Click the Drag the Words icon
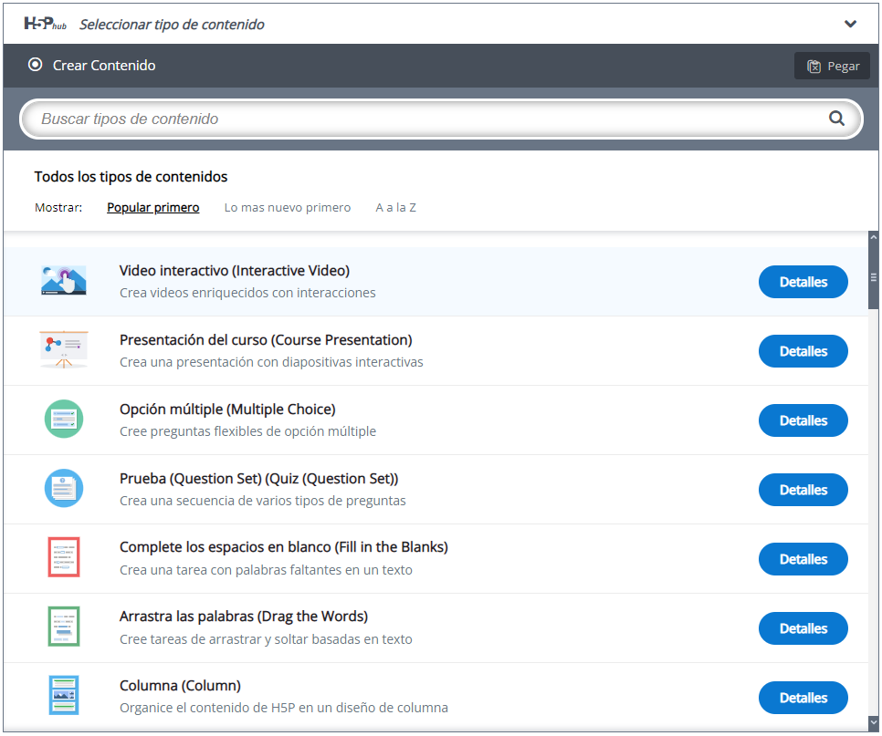This screenshot has width=882, height=736. click(x=64, y=627)
